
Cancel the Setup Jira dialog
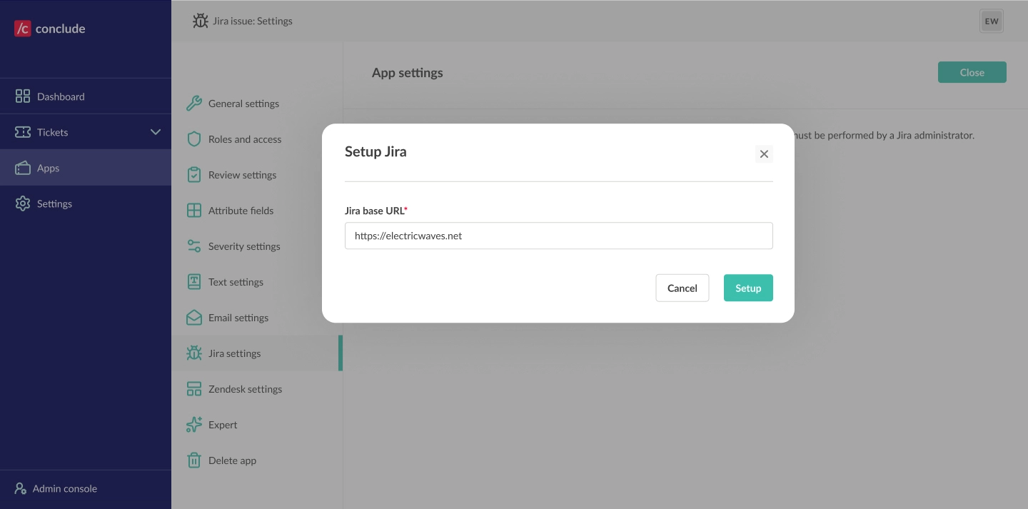[682, 288]
